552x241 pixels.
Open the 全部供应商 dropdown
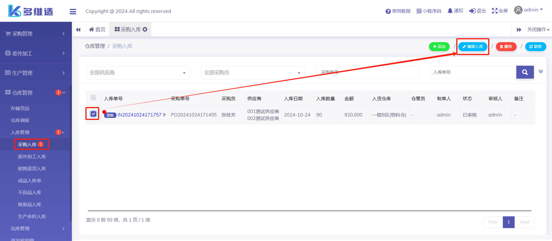[138, 73]
